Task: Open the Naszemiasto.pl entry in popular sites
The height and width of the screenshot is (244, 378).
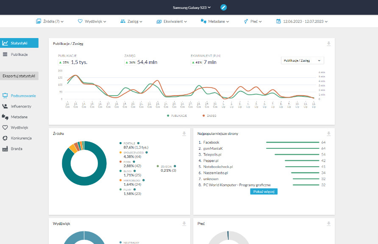Action: (216, 173)
